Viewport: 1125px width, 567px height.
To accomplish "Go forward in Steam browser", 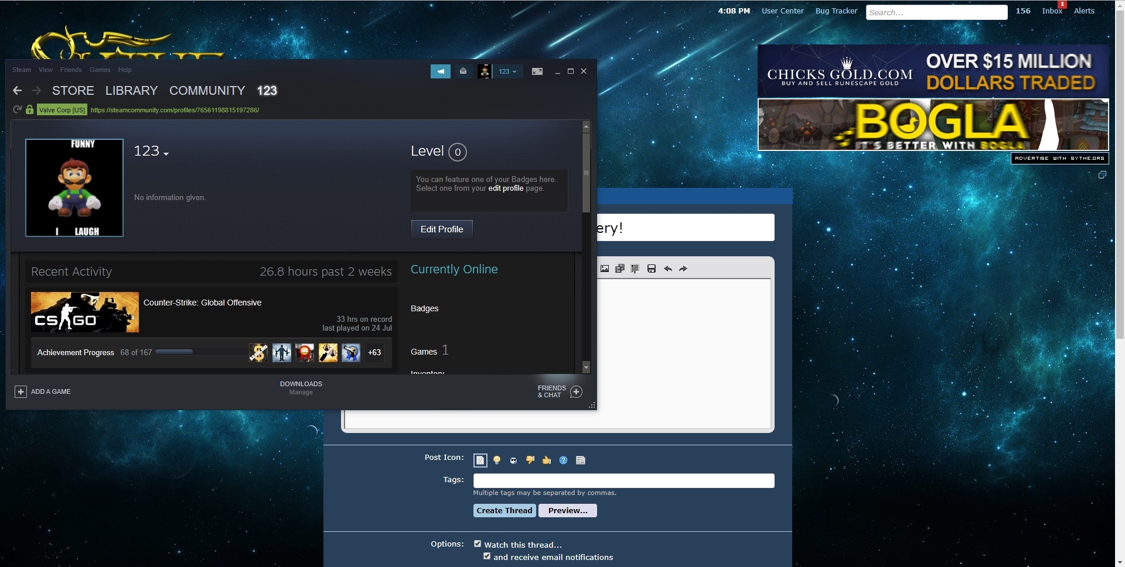I will pyautogui.click(x=36, y=91).
